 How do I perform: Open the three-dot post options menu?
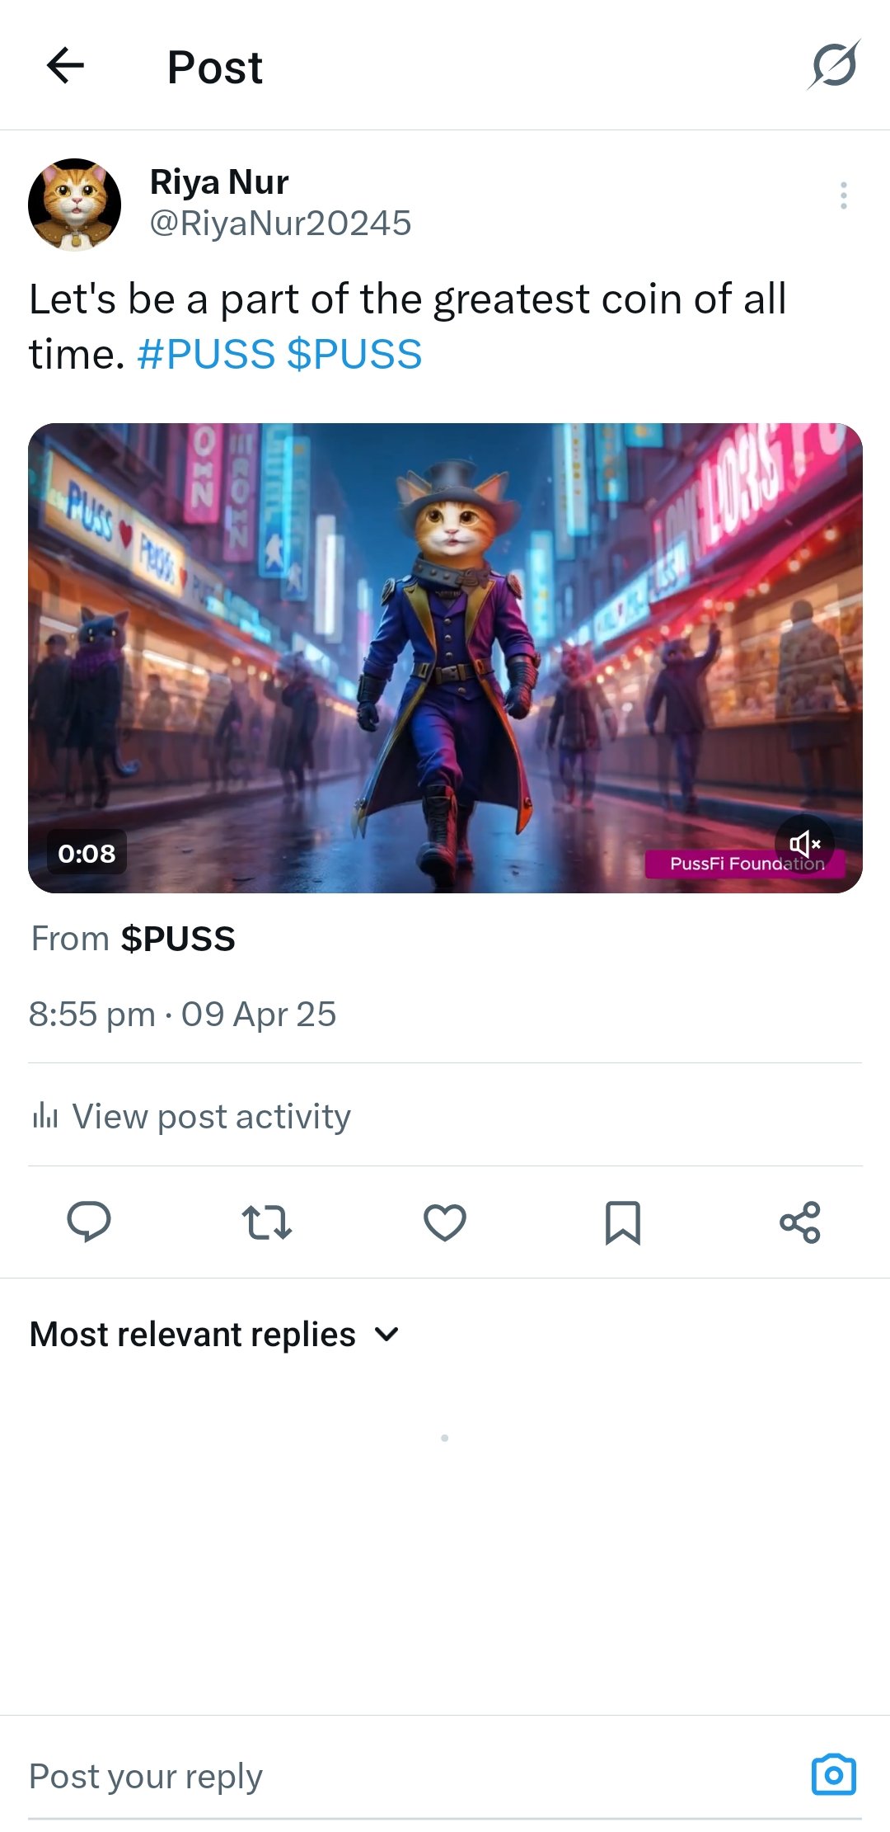[843, 195]
